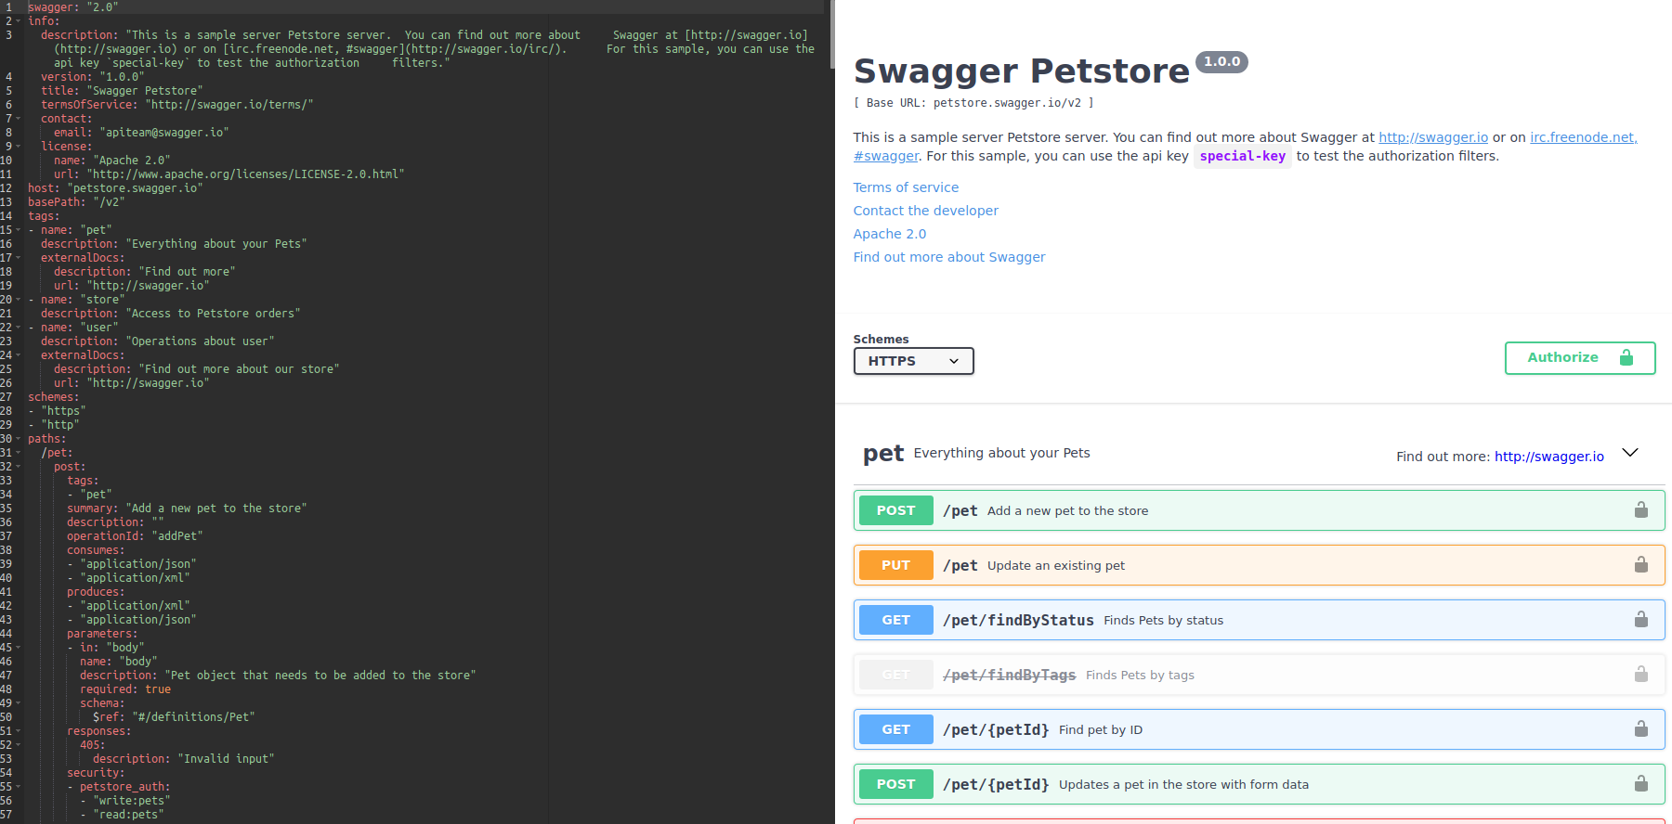The height and width of the screenshot is (824, 1672).
Task: Click the 1.0.0 version badge
Action: tap(1221, 62)
